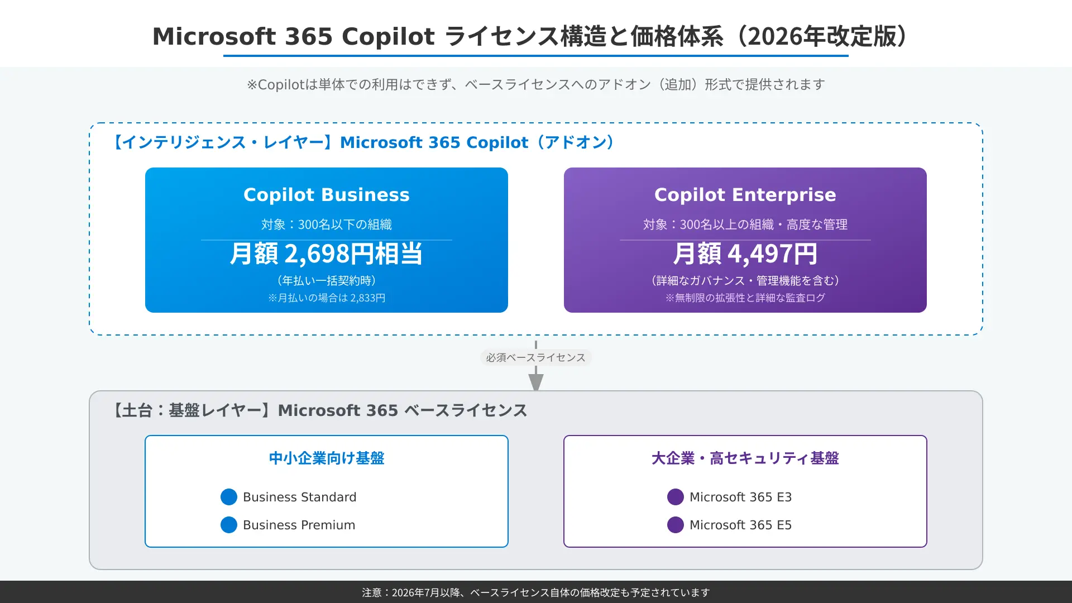Image resolution: width=1072 pixels, height=603 pixels.
Task: Click the purple bullet beside Microsoft 365 E3
Action: tap(676, 497)
